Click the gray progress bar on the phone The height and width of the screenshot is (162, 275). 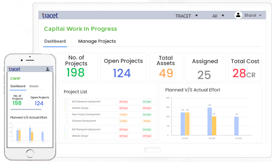pyautogui.click(x=26, y=110)
